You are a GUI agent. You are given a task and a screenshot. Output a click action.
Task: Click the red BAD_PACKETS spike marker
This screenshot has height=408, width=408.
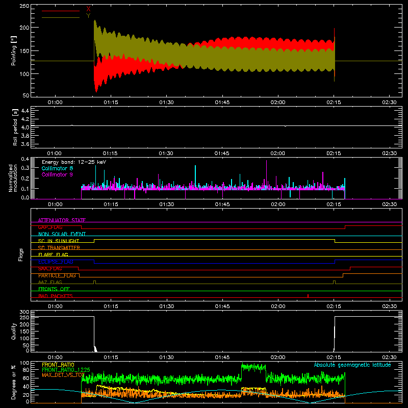308,296
